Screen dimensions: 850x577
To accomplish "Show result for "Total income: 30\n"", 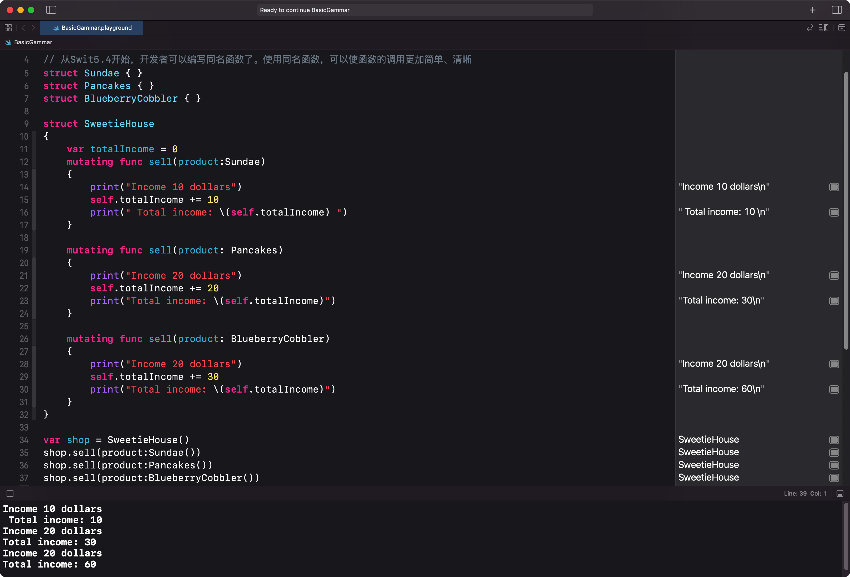I will pos(834,301).
